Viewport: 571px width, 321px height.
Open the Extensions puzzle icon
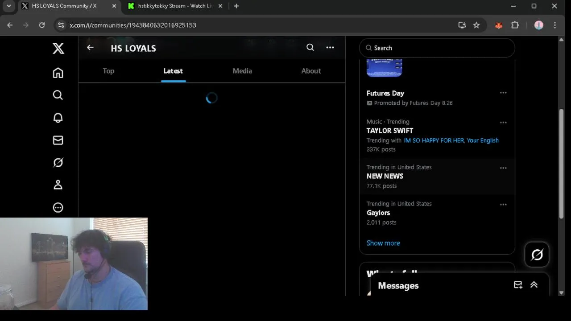tap(515, 25)
